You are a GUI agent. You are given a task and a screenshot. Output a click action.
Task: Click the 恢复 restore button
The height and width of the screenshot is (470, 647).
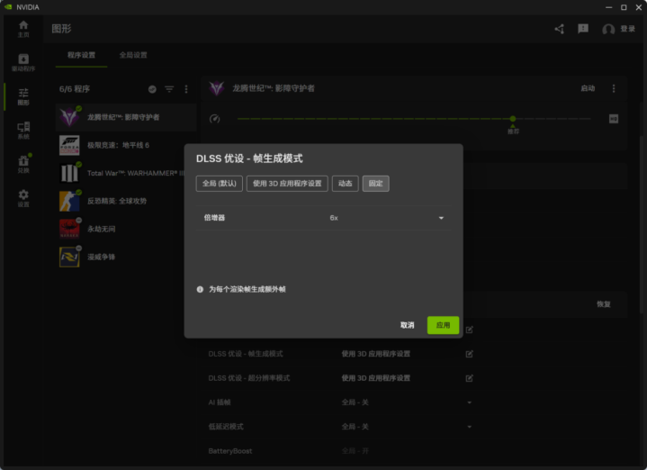[603, 304]
